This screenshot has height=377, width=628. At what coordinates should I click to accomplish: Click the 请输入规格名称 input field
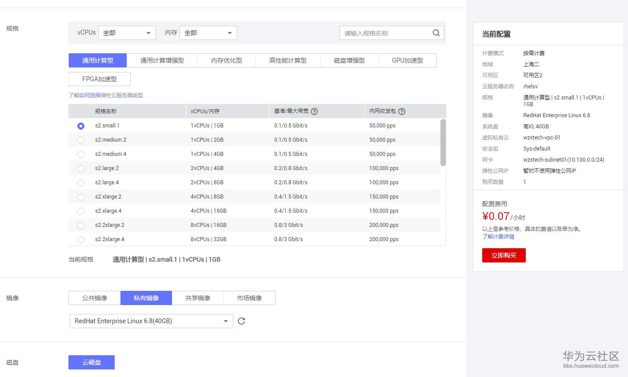[x=387, y=32]
